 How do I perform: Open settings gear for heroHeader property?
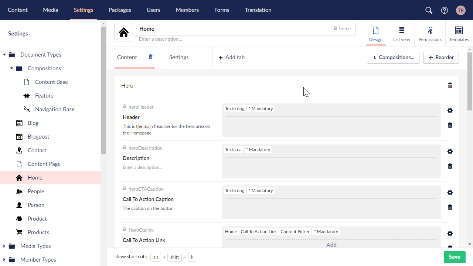[450, 110]
